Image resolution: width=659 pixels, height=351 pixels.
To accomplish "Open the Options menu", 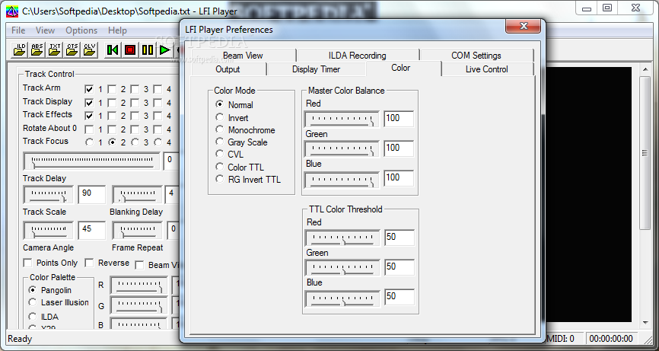I will tap(81, 30).
